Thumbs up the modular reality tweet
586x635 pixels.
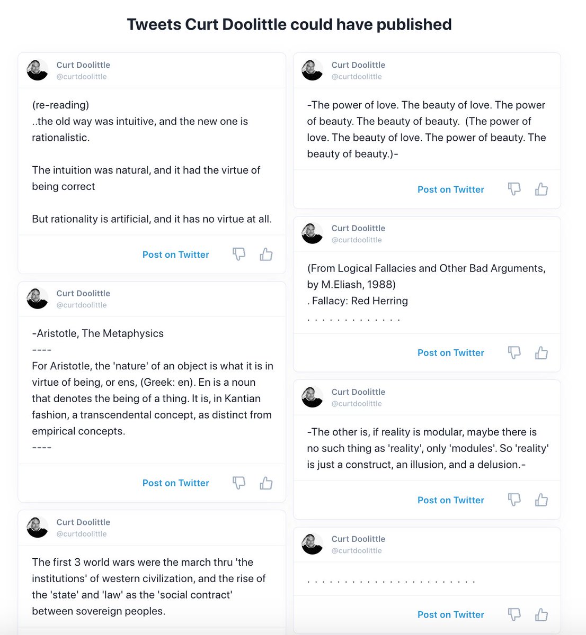(541, 500)
